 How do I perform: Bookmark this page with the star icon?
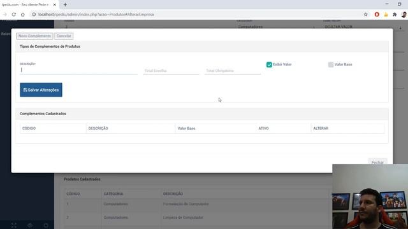click(365, 15)
